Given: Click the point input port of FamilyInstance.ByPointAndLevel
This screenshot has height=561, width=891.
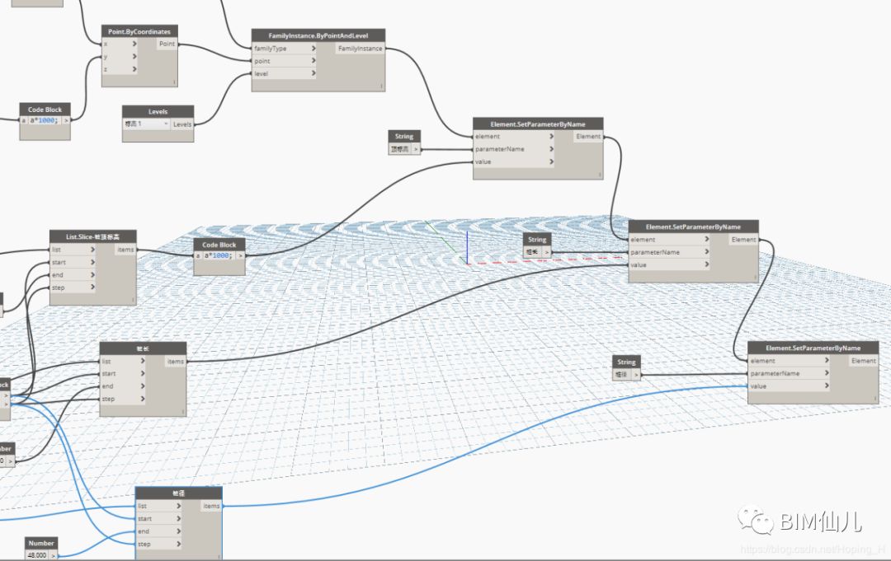Looking at the screenshot, I should click(x=284, y=61).
